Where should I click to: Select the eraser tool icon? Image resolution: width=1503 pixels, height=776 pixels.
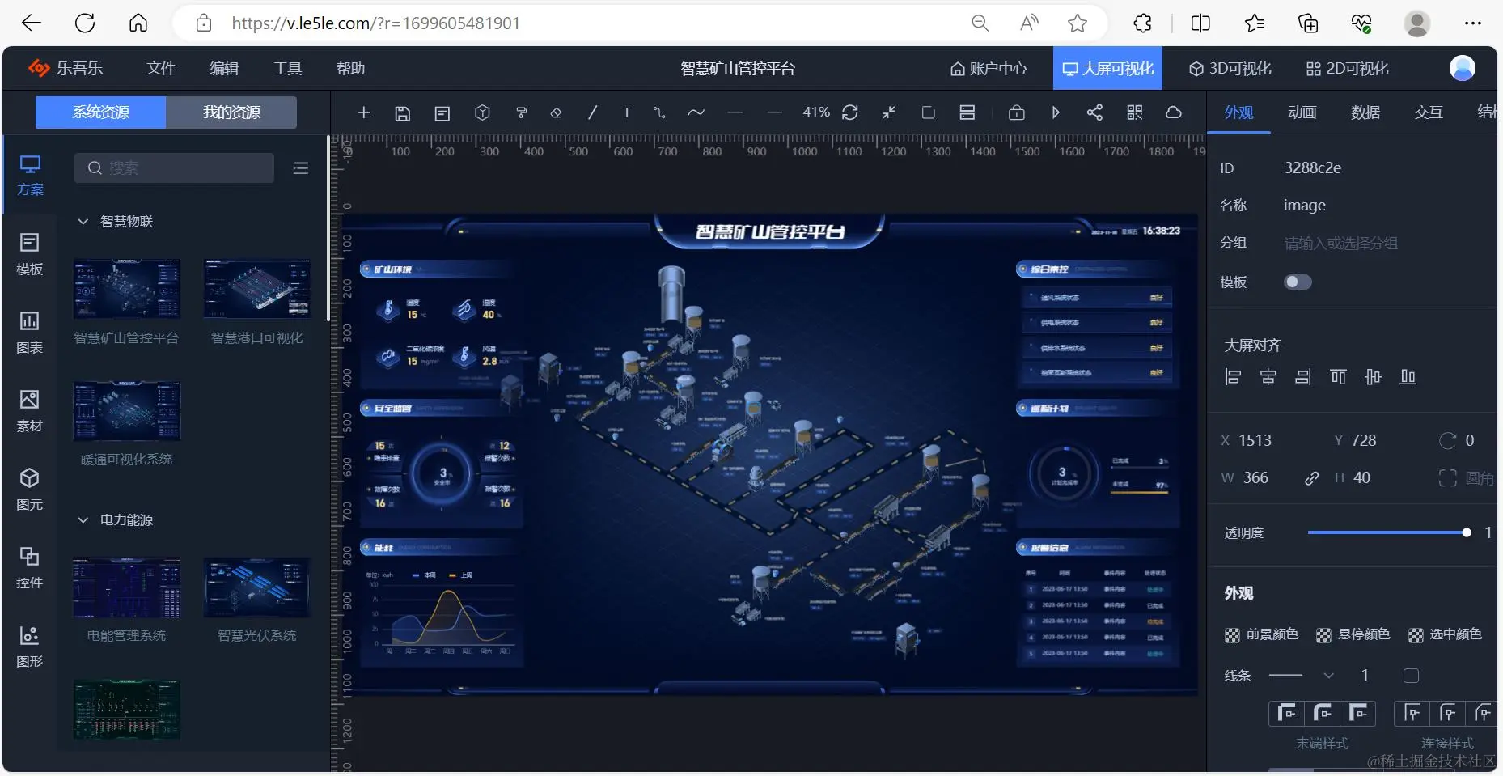(x=556, y=112)
